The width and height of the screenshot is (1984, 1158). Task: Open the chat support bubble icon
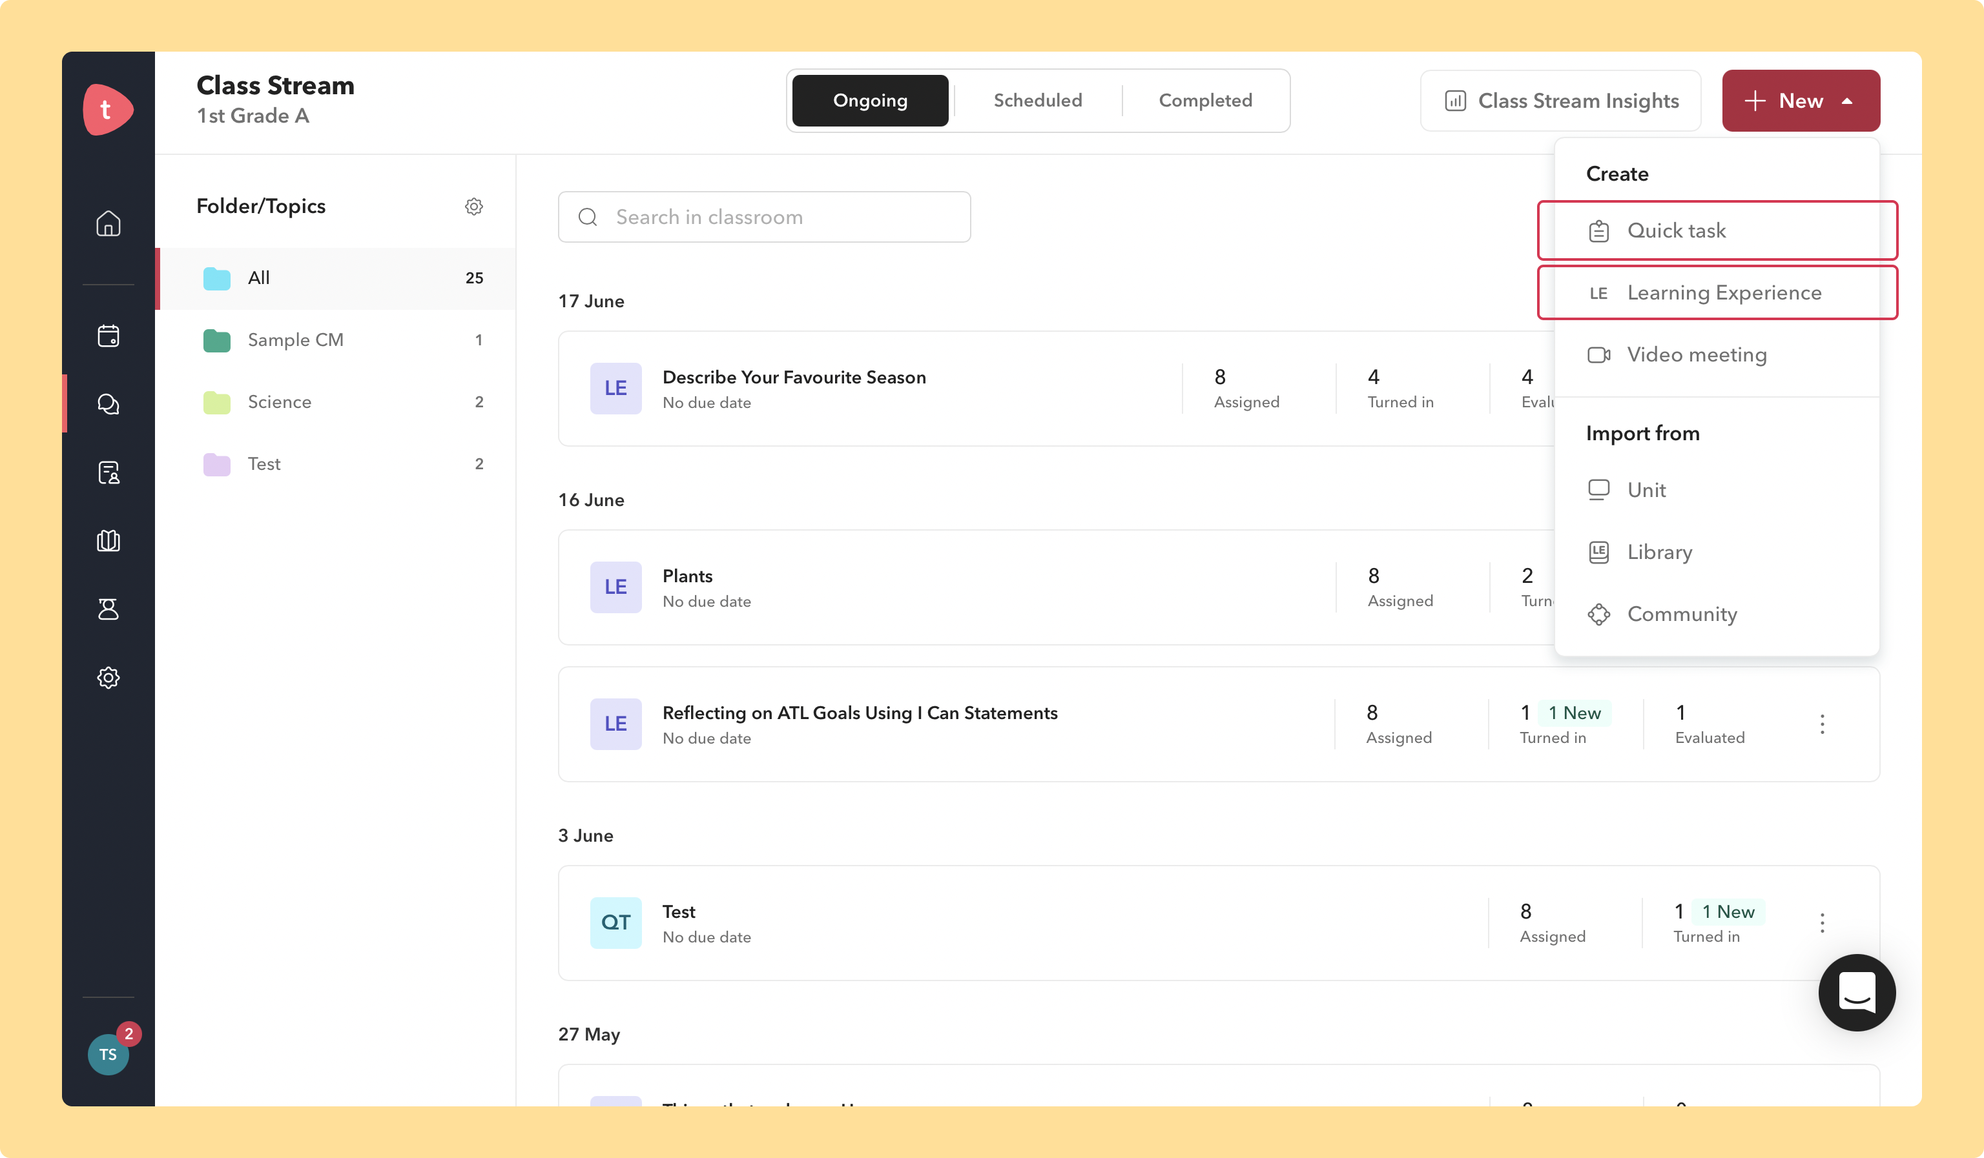click(1855, 992)
